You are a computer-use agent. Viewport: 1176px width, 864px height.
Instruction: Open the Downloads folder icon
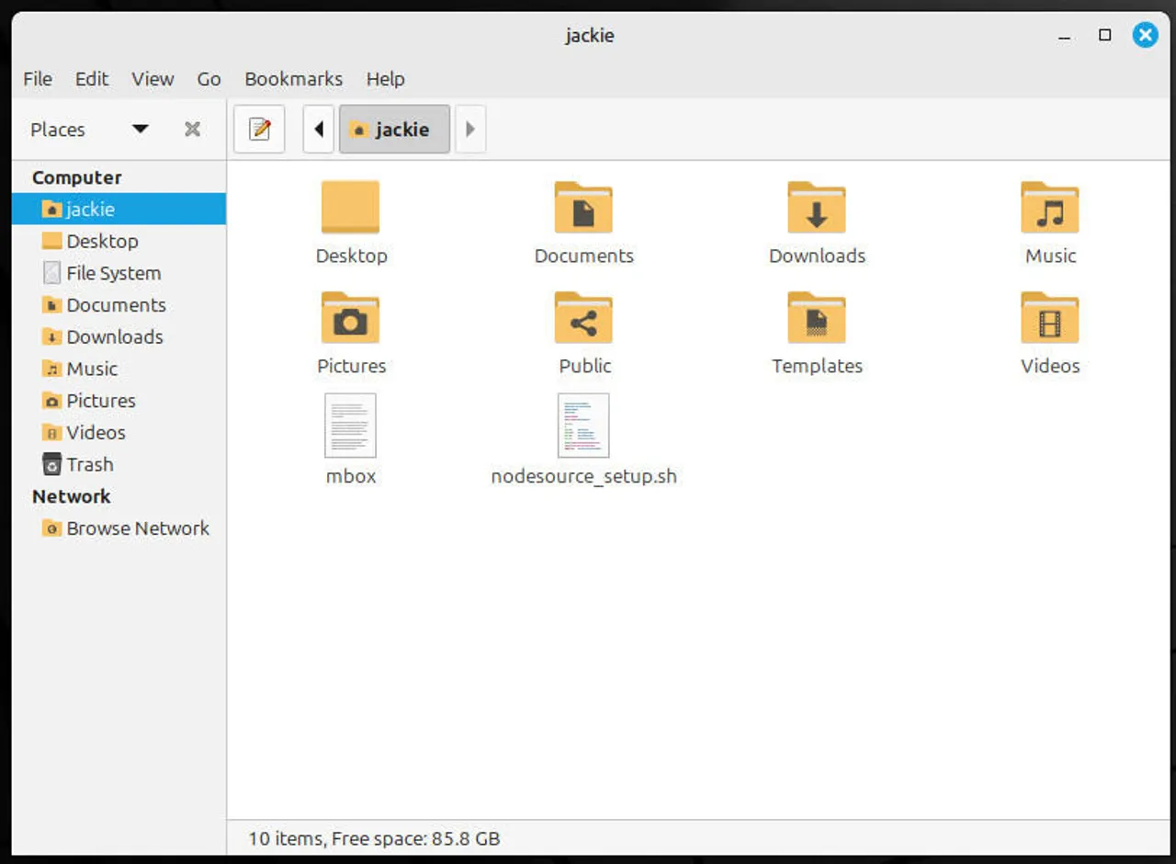(x=817, y=209)
